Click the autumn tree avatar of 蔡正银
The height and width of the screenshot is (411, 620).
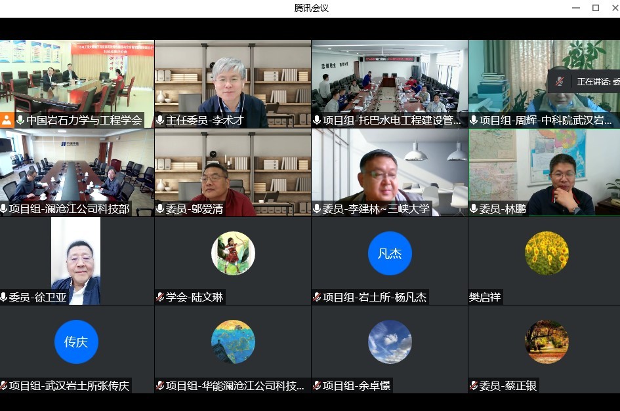547,342
